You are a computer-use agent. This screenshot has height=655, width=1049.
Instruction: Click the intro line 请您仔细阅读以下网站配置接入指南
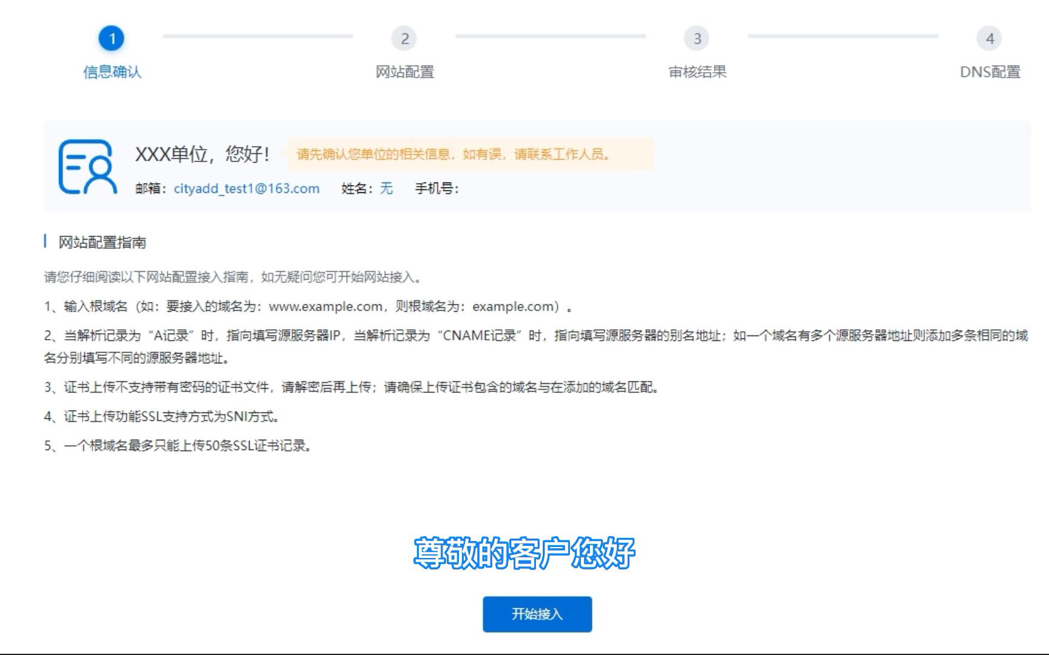pos(233,277)
